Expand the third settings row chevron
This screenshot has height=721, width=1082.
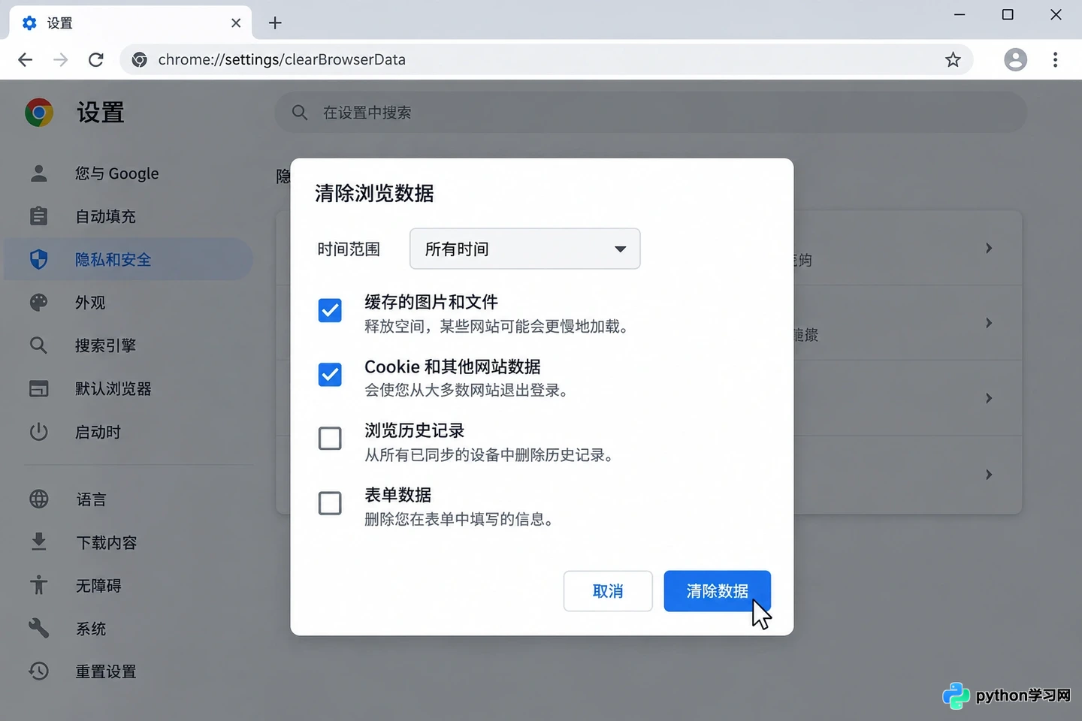[x=989, y=398]
